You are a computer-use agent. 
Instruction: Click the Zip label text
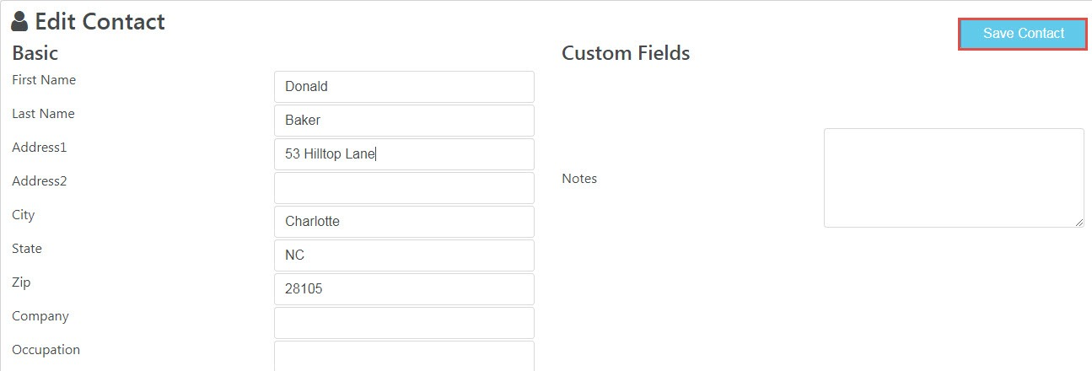click(21, 282)
